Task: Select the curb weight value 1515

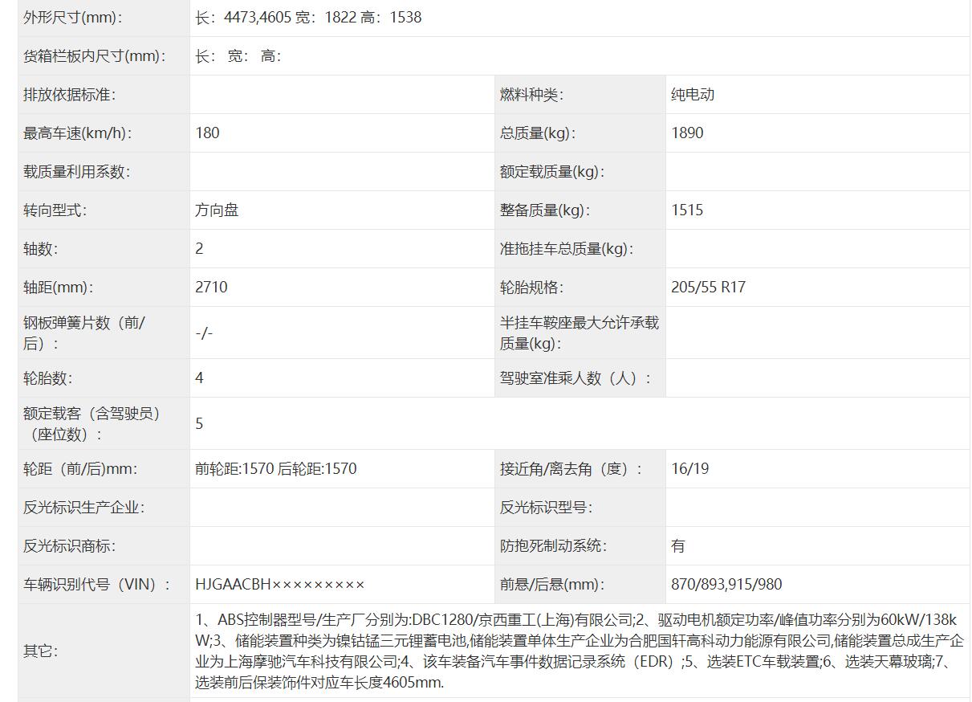Action: click(687, 210)
